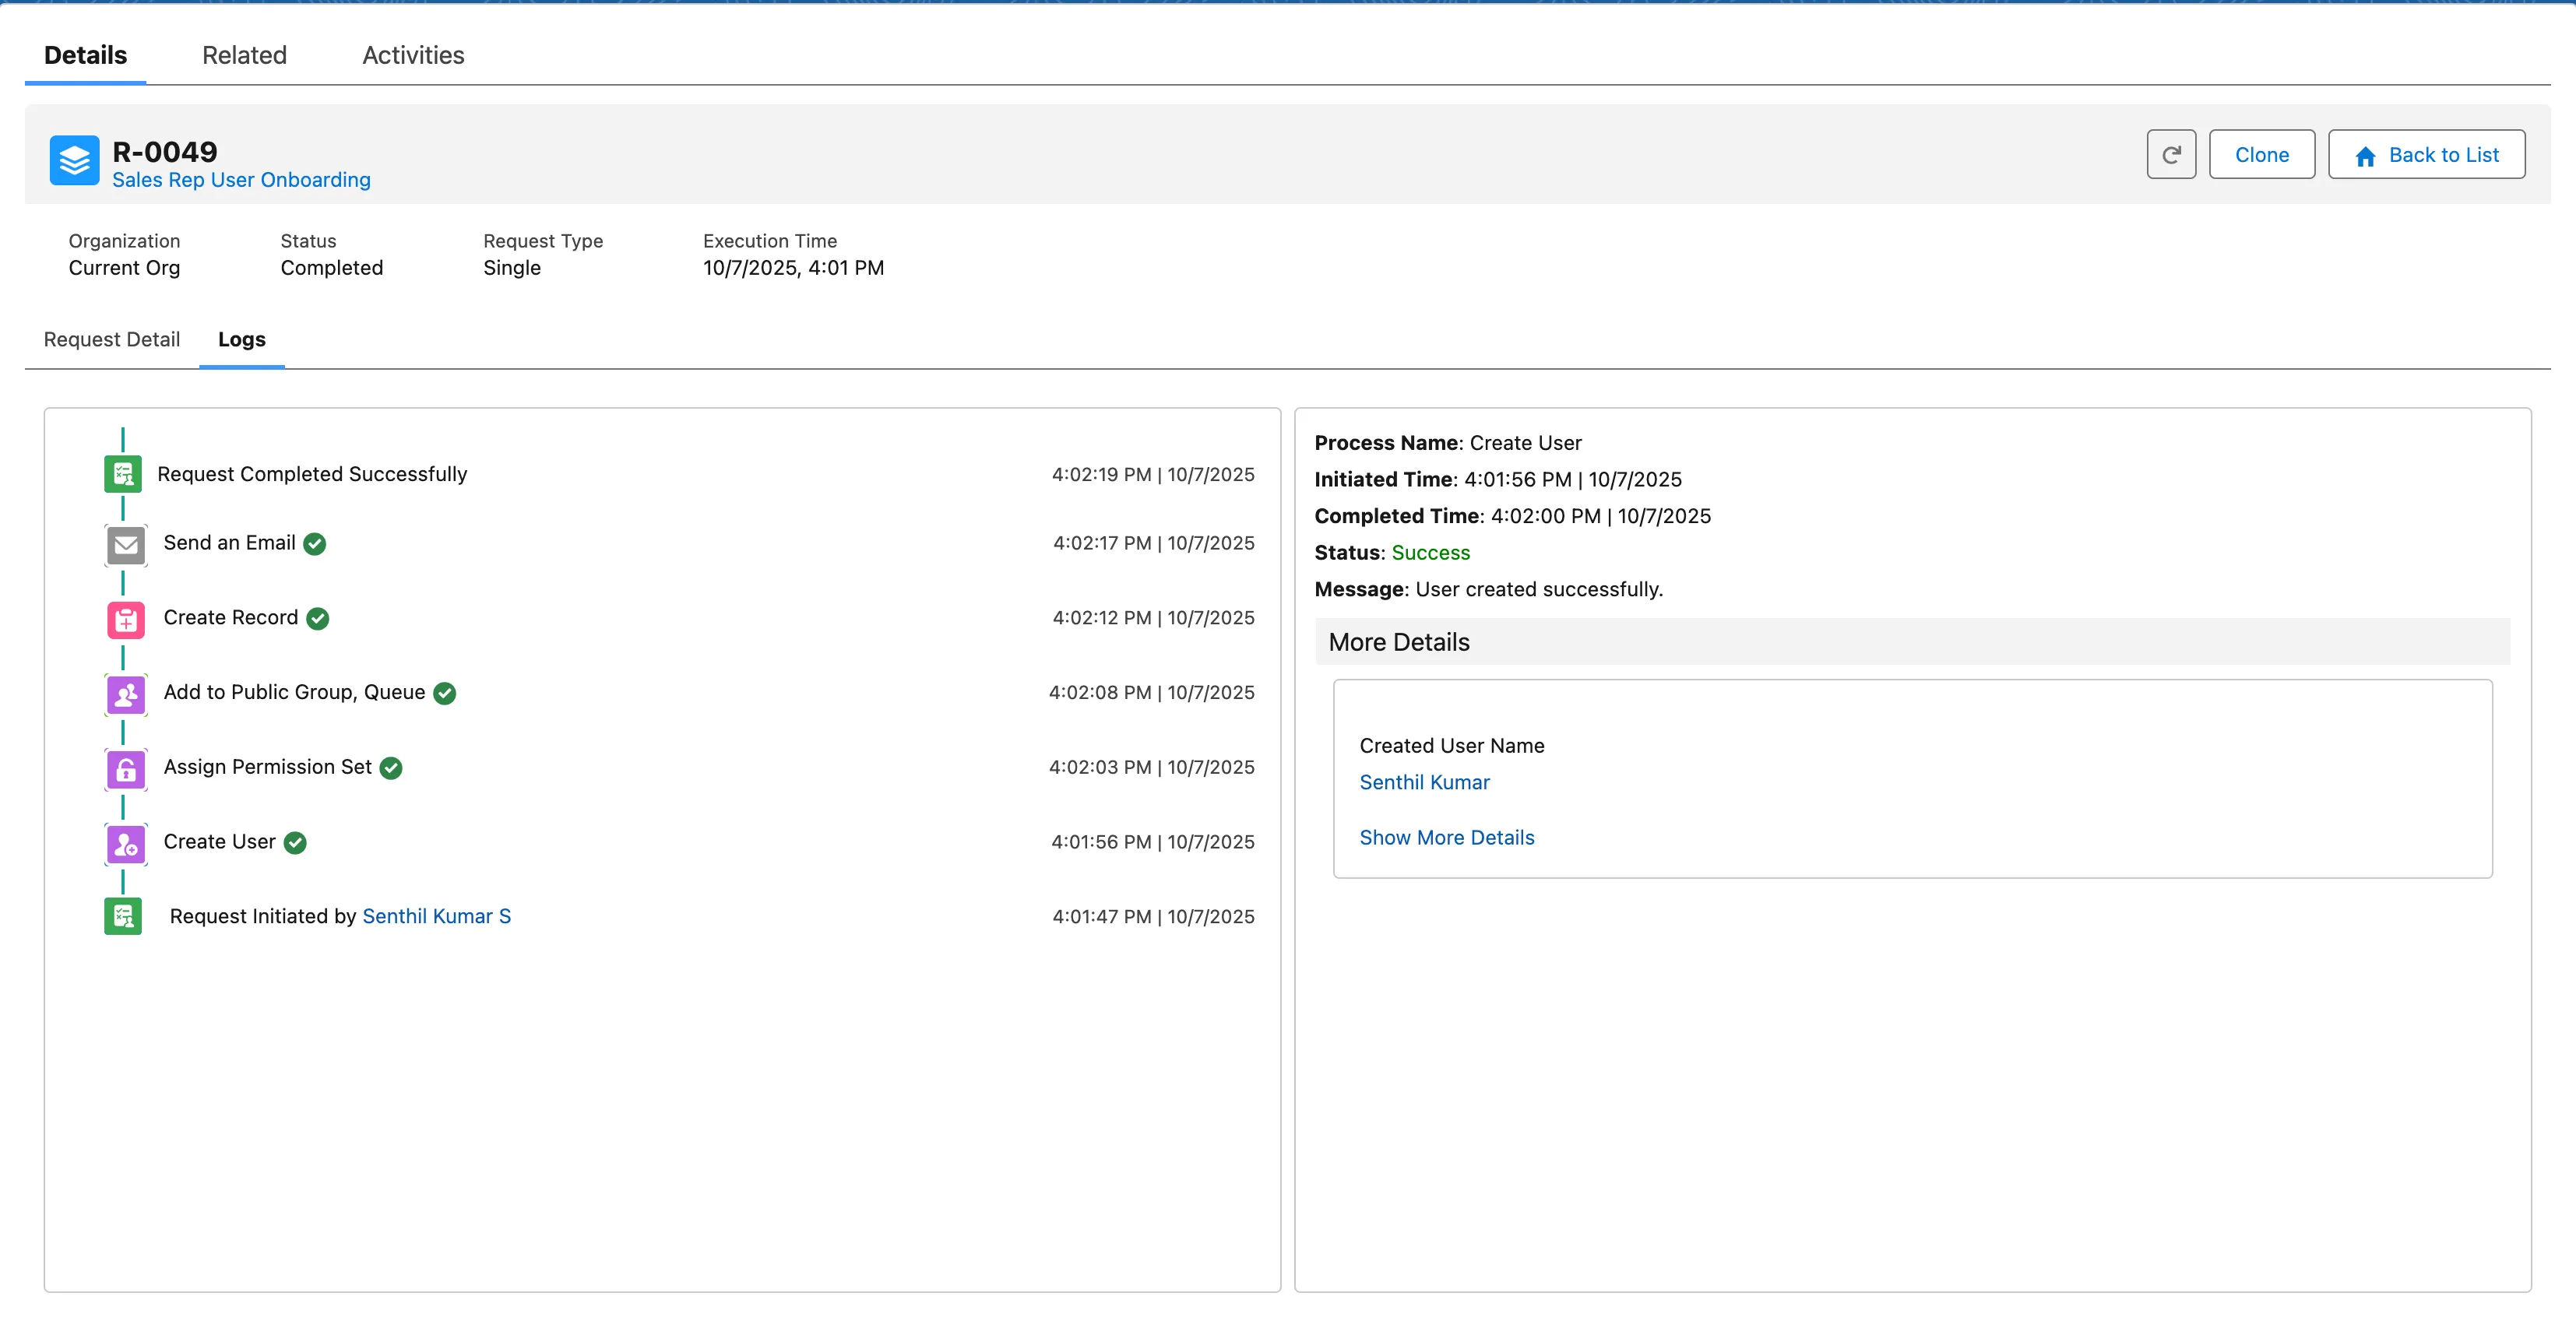
Task: Switch to Request Detail sub-tab
Action: pyautogui.click(x=112, y=339)
